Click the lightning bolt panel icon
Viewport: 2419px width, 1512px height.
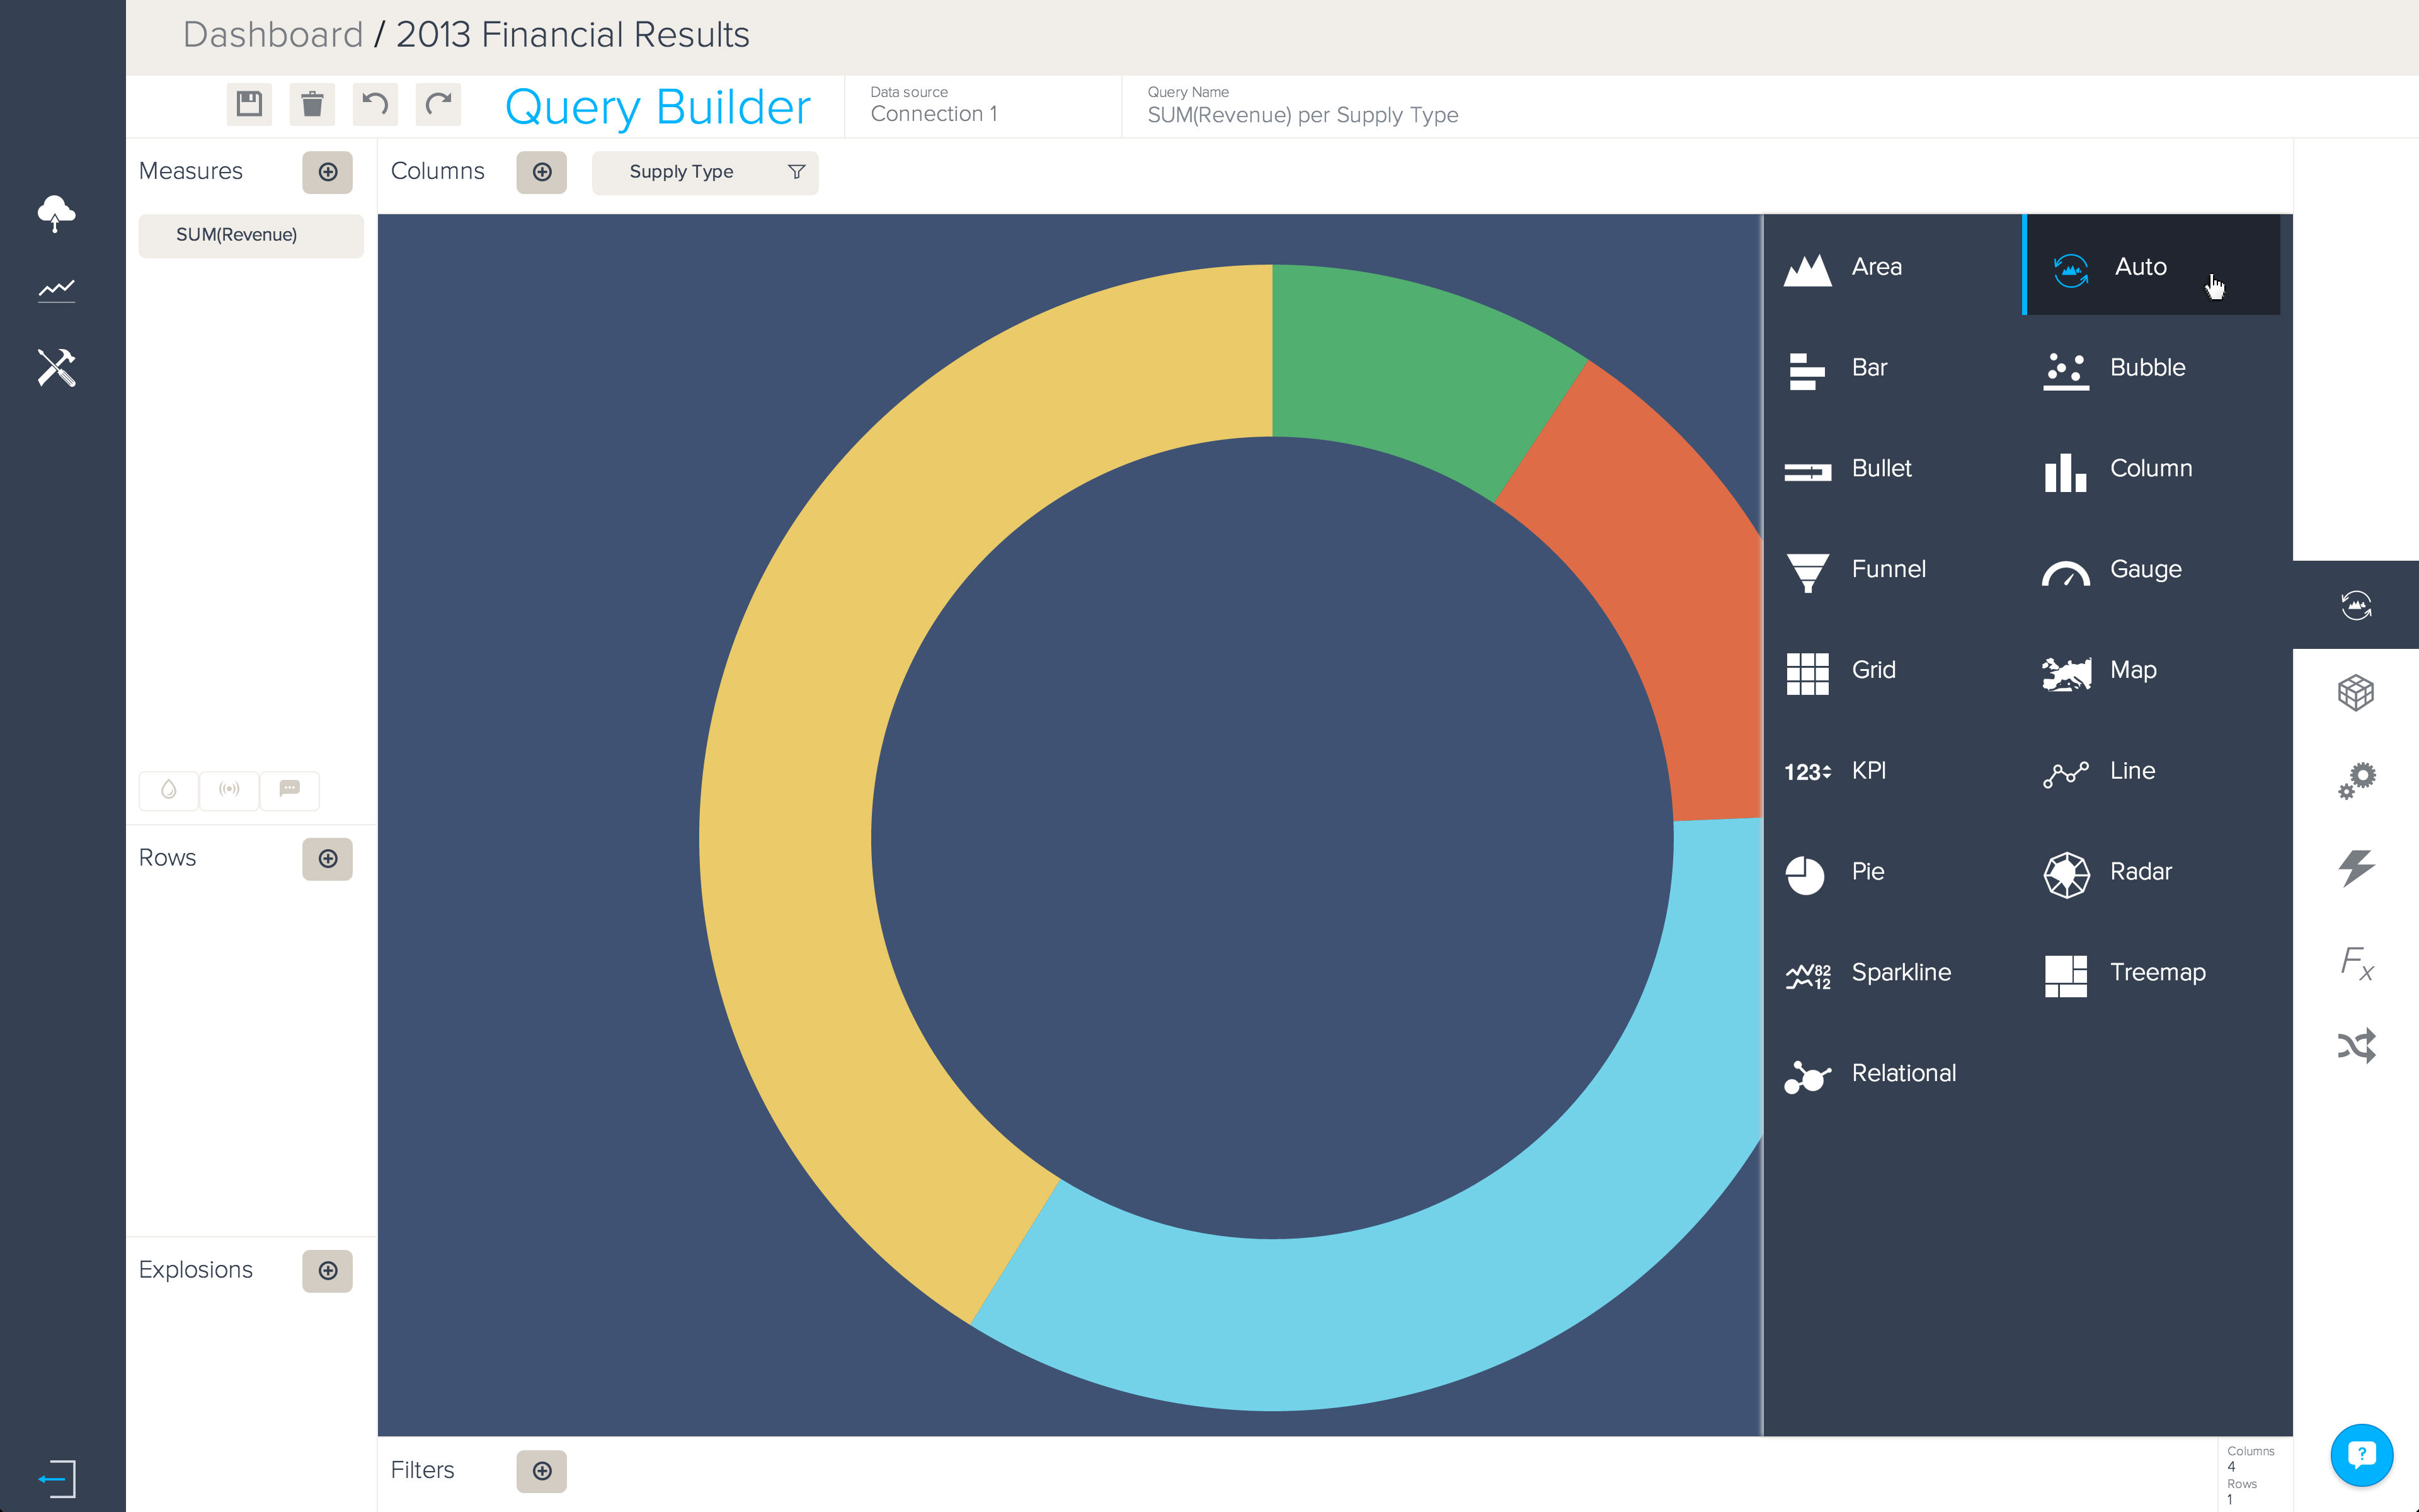pyautogui.click(x=2356, y=867)
